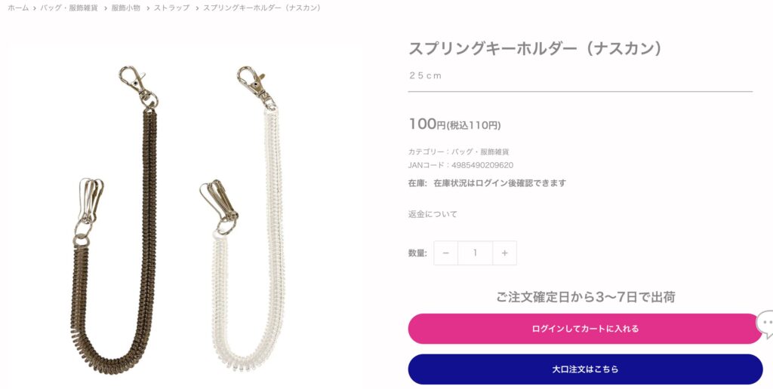Go to ホーム breadcrumb link
The image size is (773, 389).
pos(18,8)
